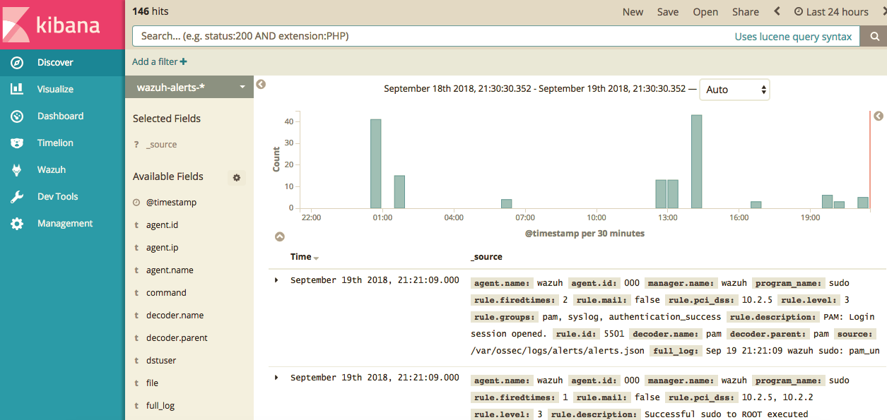Expand the first September 19th log row

[276, 280]
